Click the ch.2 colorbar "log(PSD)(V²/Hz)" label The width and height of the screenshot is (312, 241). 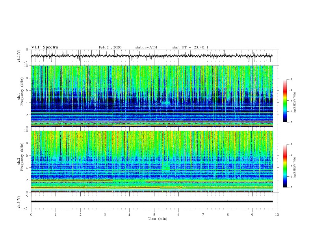pos(295,168)
